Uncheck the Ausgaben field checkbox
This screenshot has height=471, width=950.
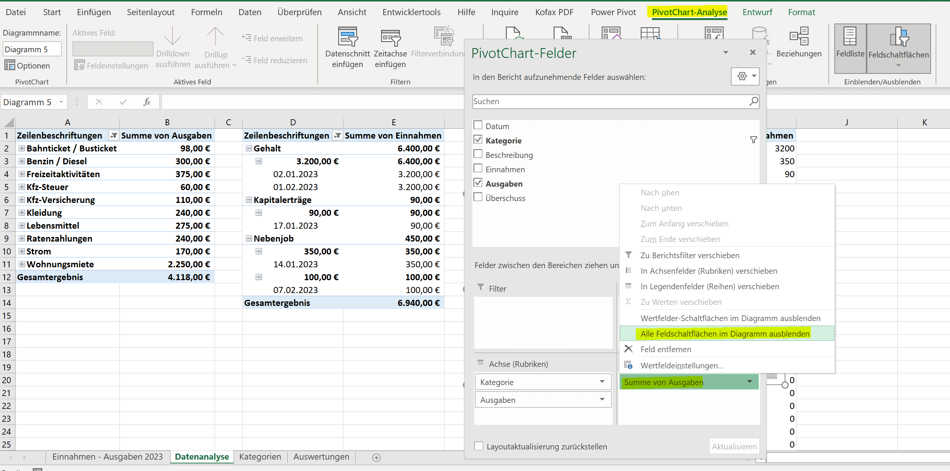coord(478,183)
